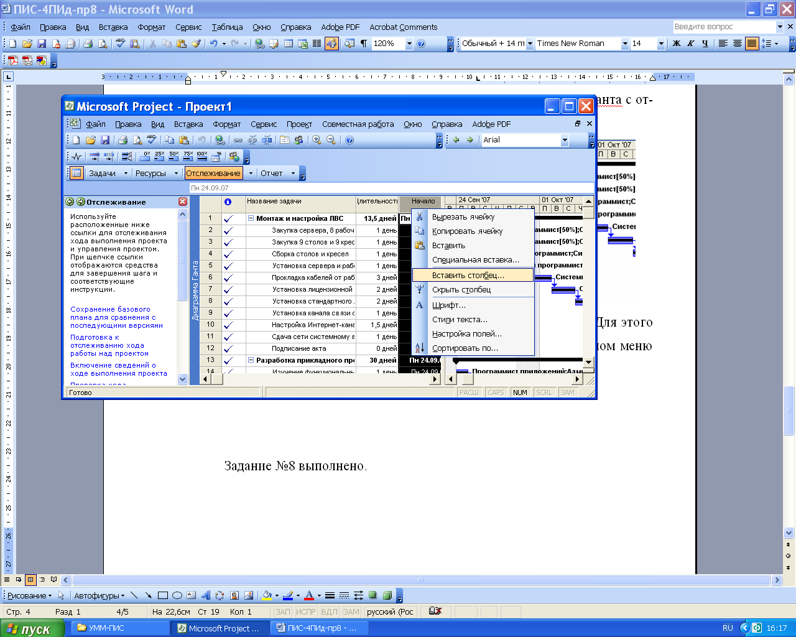Choose 'Скрыть столбец' in the context menu
The height and width of the screenshot is (637, 796).
(x=473, y=289)
